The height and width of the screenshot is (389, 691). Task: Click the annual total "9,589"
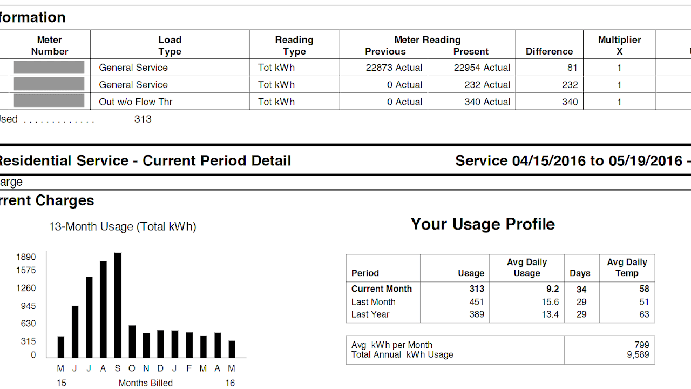pyautogui.click(x=638, y=355)
